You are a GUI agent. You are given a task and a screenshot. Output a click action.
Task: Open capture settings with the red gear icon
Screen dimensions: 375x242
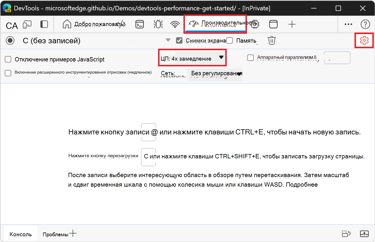tap(364, 40)
